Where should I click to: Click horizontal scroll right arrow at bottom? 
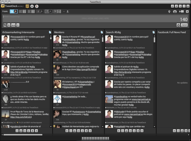189,135
